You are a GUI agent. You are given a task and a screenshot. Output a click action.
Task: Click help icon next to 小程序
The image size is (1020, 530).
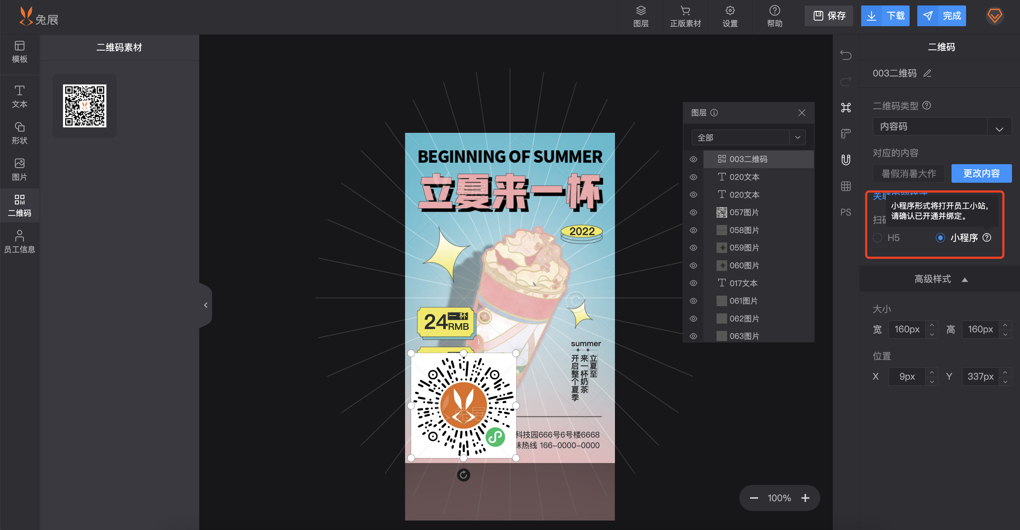(987, 237)
